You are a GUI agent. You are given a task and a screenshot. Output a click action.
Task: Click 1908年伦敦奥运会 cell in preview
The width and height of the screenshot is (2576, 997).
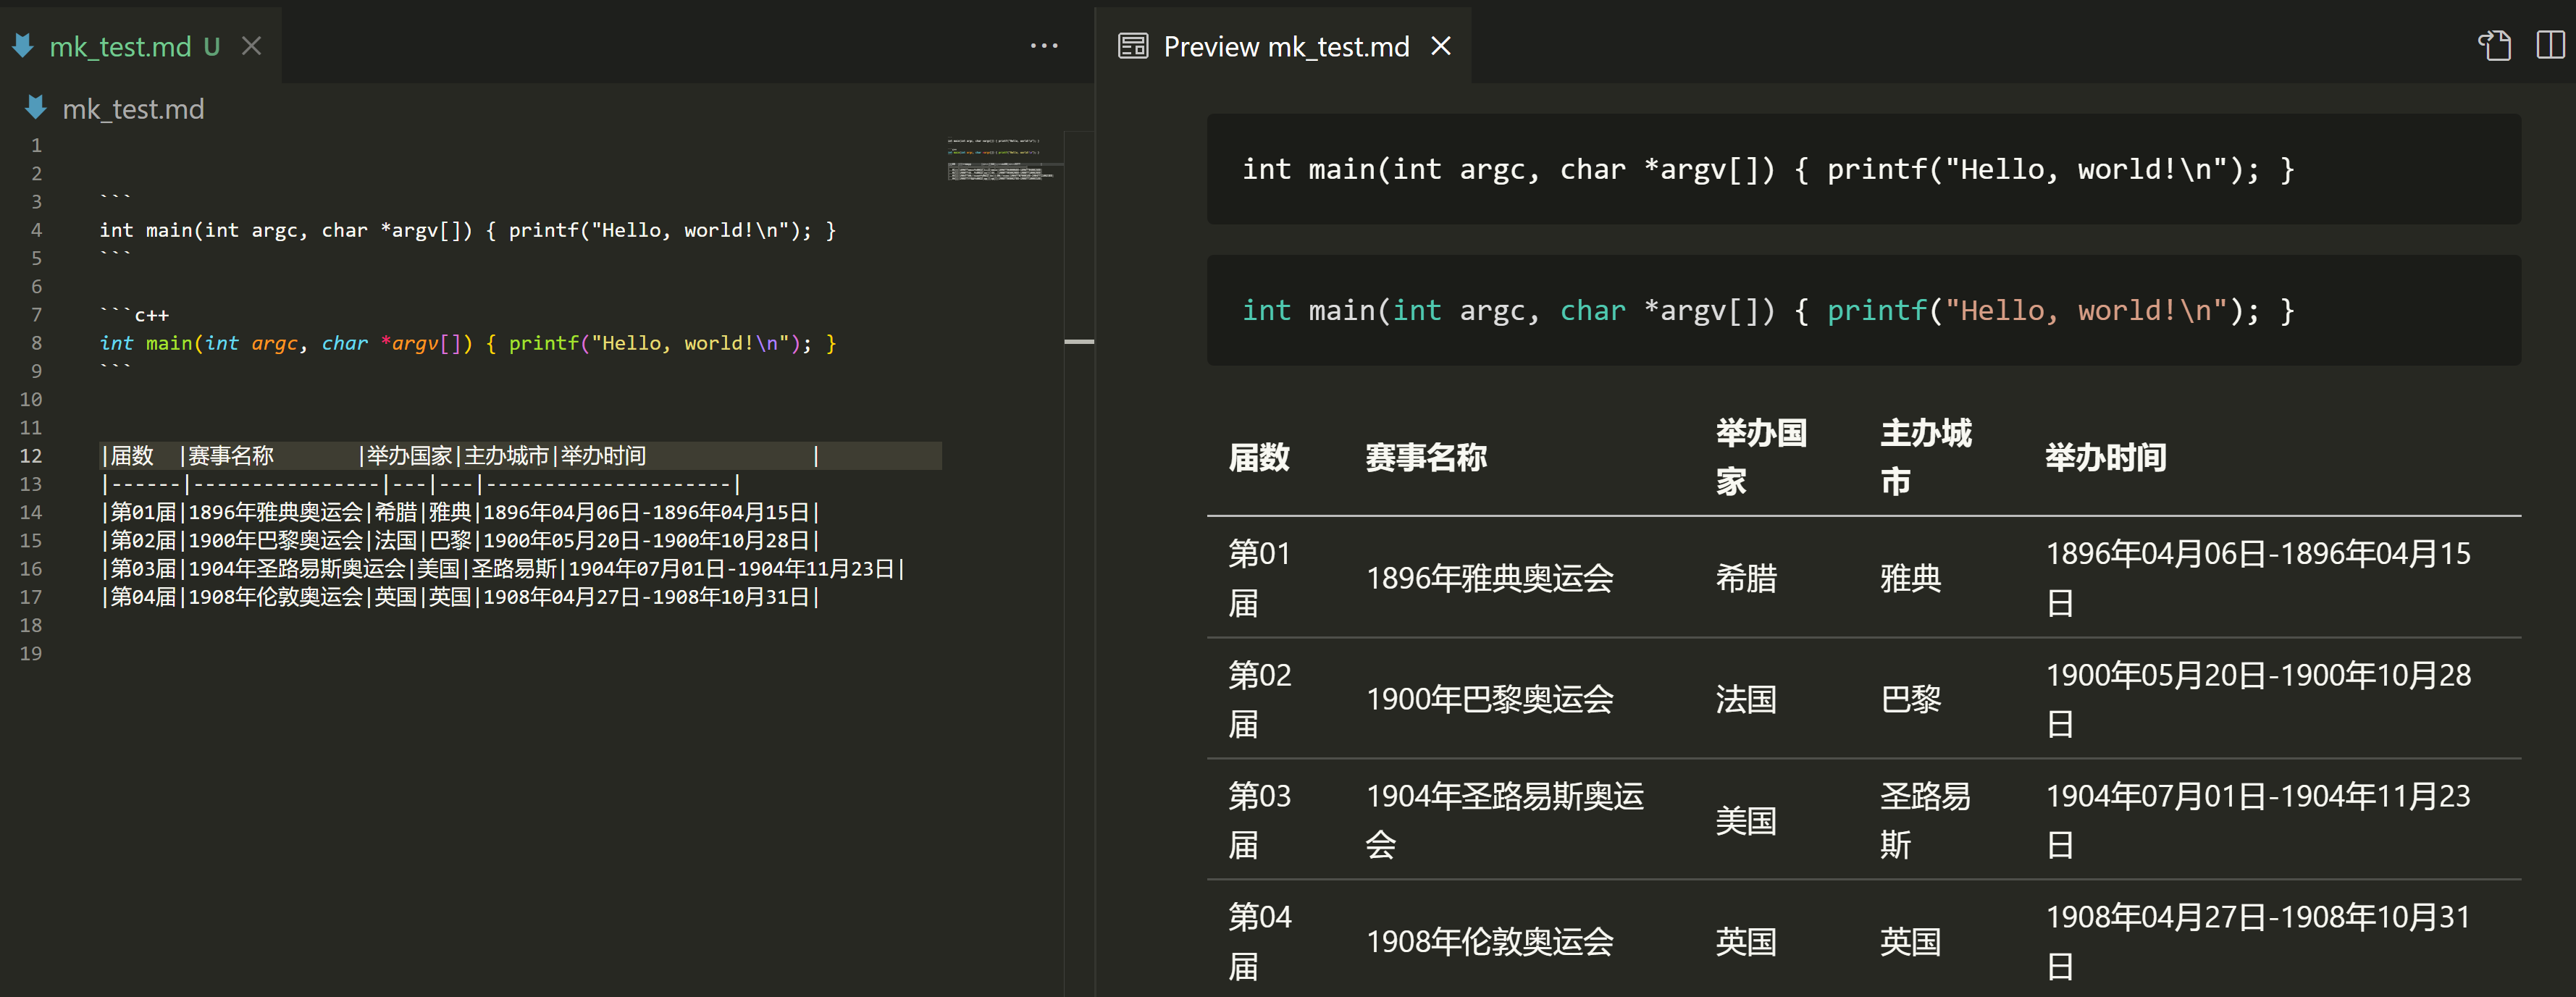1489,941
